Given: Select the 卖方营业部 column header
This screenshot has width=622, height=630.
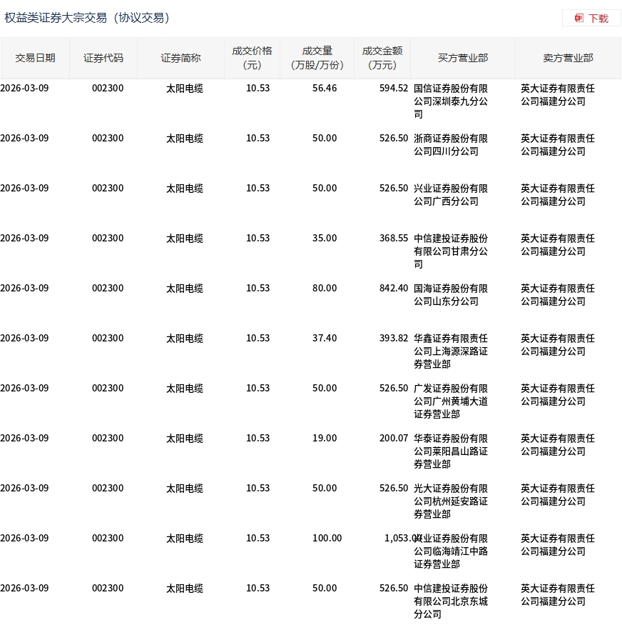Looking at the screenshot, I should click(x=568, y=59).
